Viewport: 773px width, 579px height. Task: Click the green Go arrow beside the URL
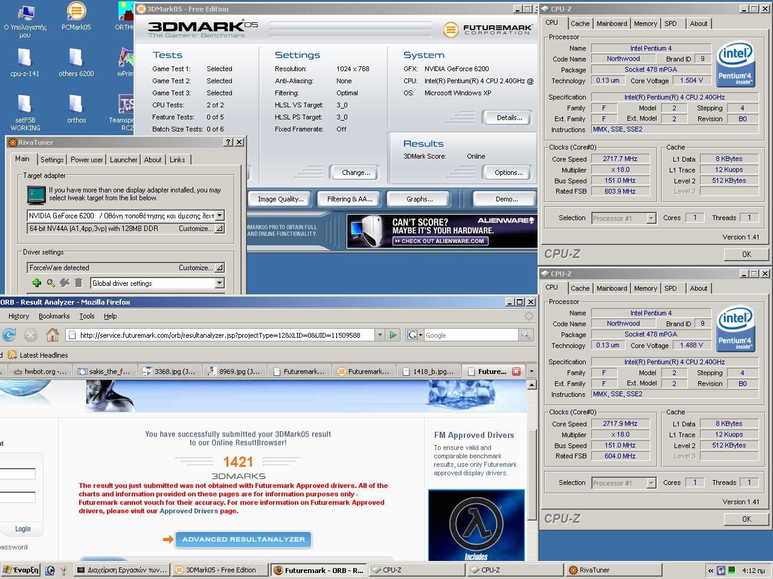pyautogui.click(x=393, y=335)
